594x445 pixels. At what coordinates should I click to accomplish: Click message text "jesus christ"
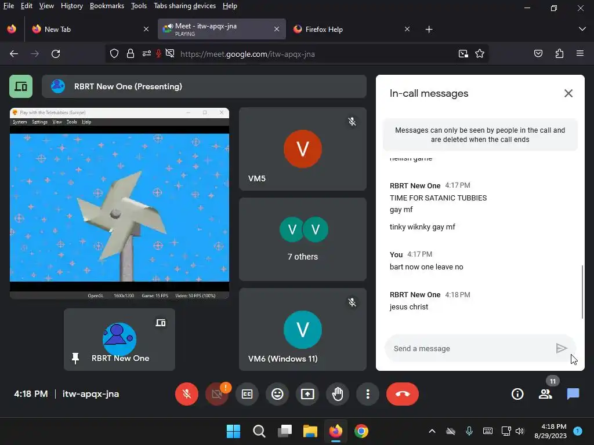click(x=409, y=307)
